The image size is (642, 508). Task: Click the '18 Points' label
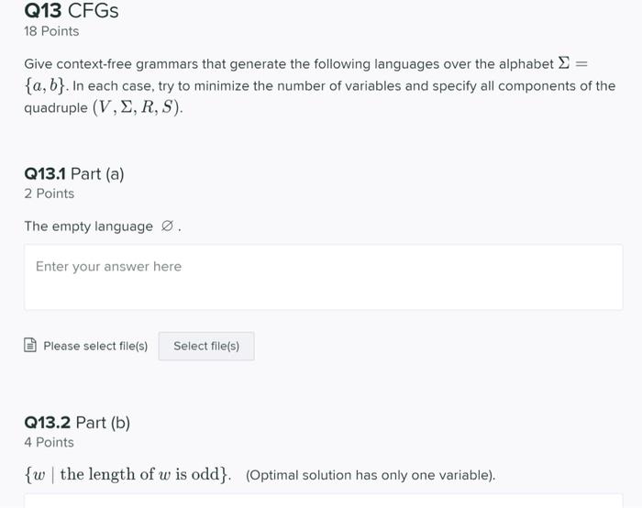pos(51,31)
